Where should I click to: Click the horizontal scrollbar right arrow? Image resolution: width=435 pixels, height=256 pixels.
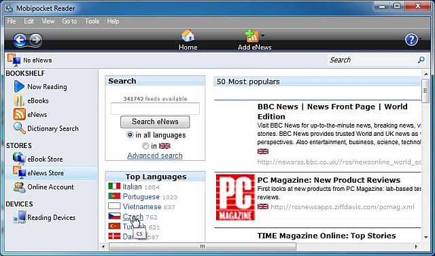[416, 246]
